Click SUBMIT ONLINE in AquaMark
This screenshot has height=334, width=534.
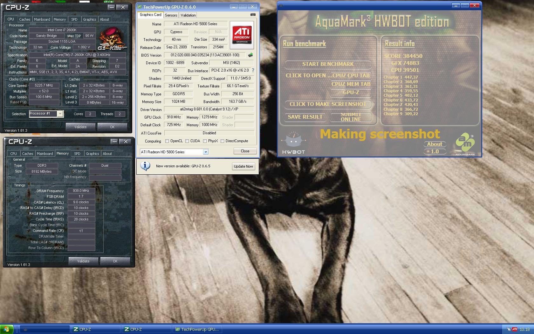coord(351,117)
